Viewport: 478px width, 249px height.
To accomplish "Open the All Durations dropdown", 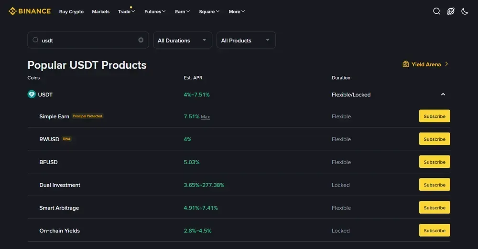I will point(183,41).
